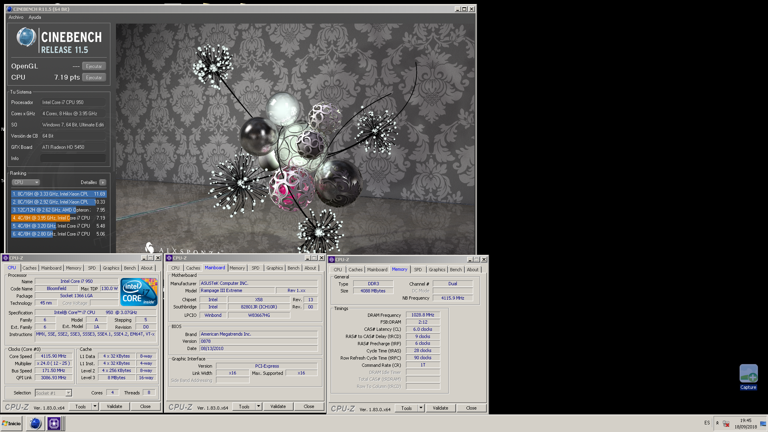Select ranking entry 4C/8H @ 3.95 GHz
This screenshot has width=768, height=432.
[59, 218]
